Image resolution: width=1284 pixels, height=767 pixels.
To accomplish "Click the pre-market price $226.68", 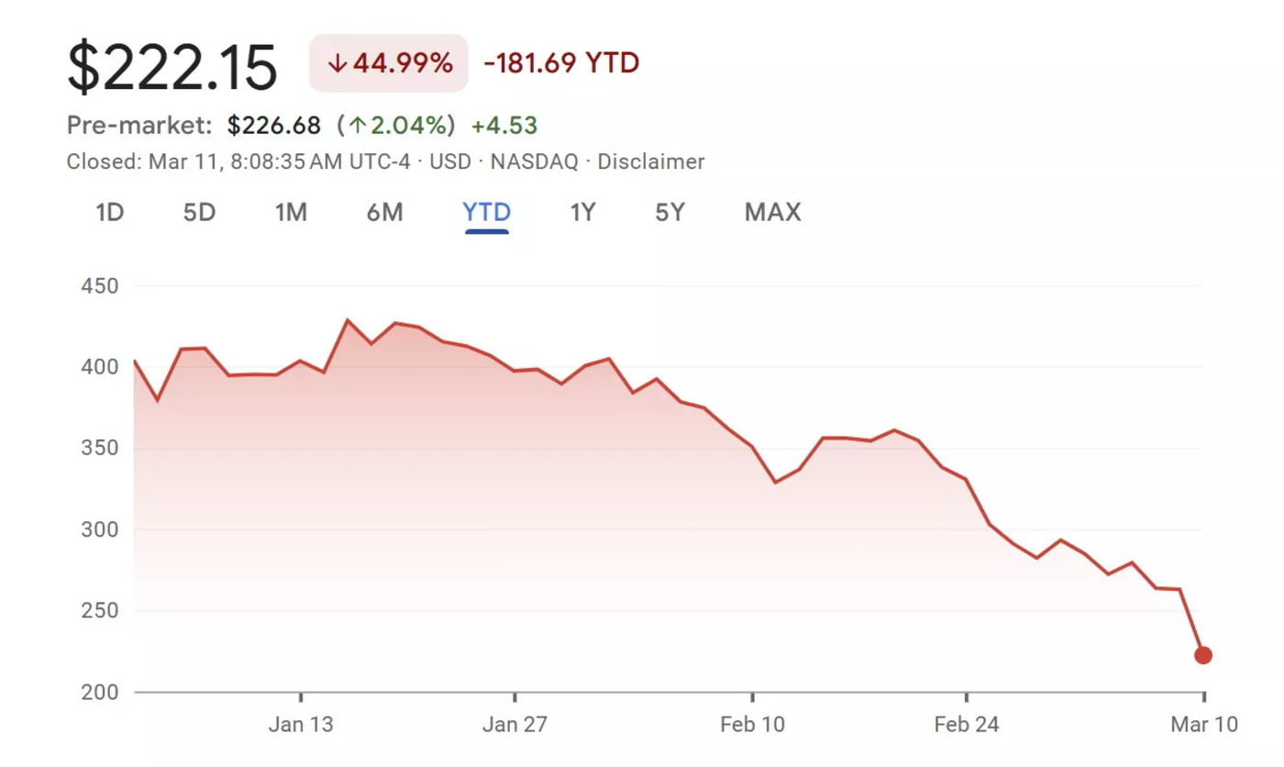I will pyautogui.click(x=275, y=125).
